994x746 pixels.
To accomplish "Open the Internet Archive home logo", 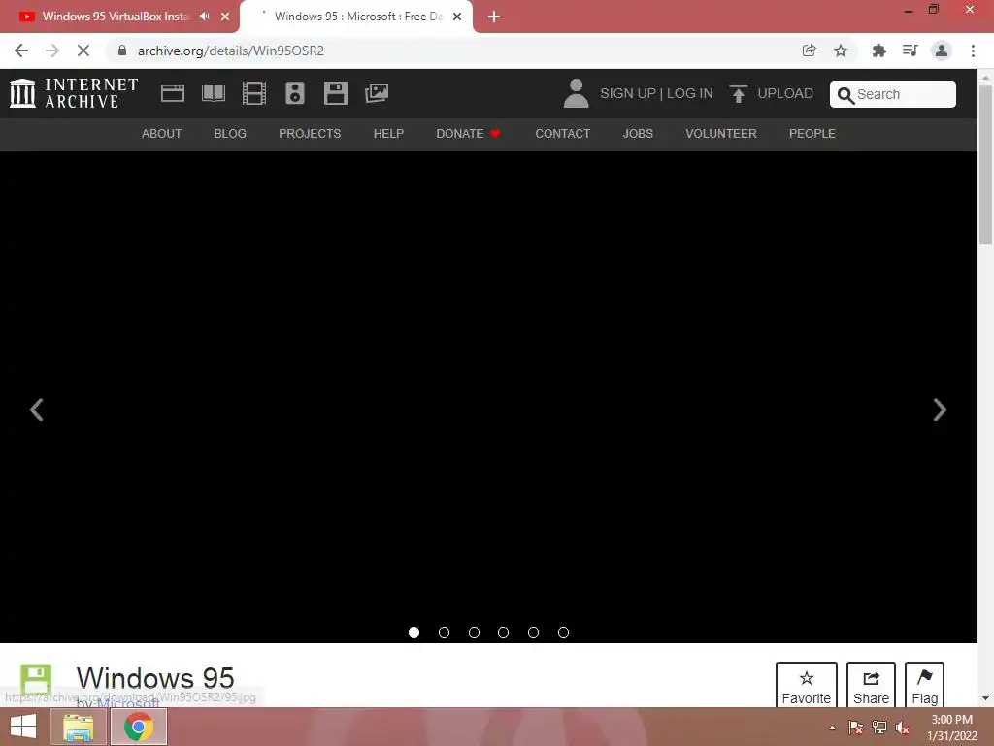I will 74,93.
